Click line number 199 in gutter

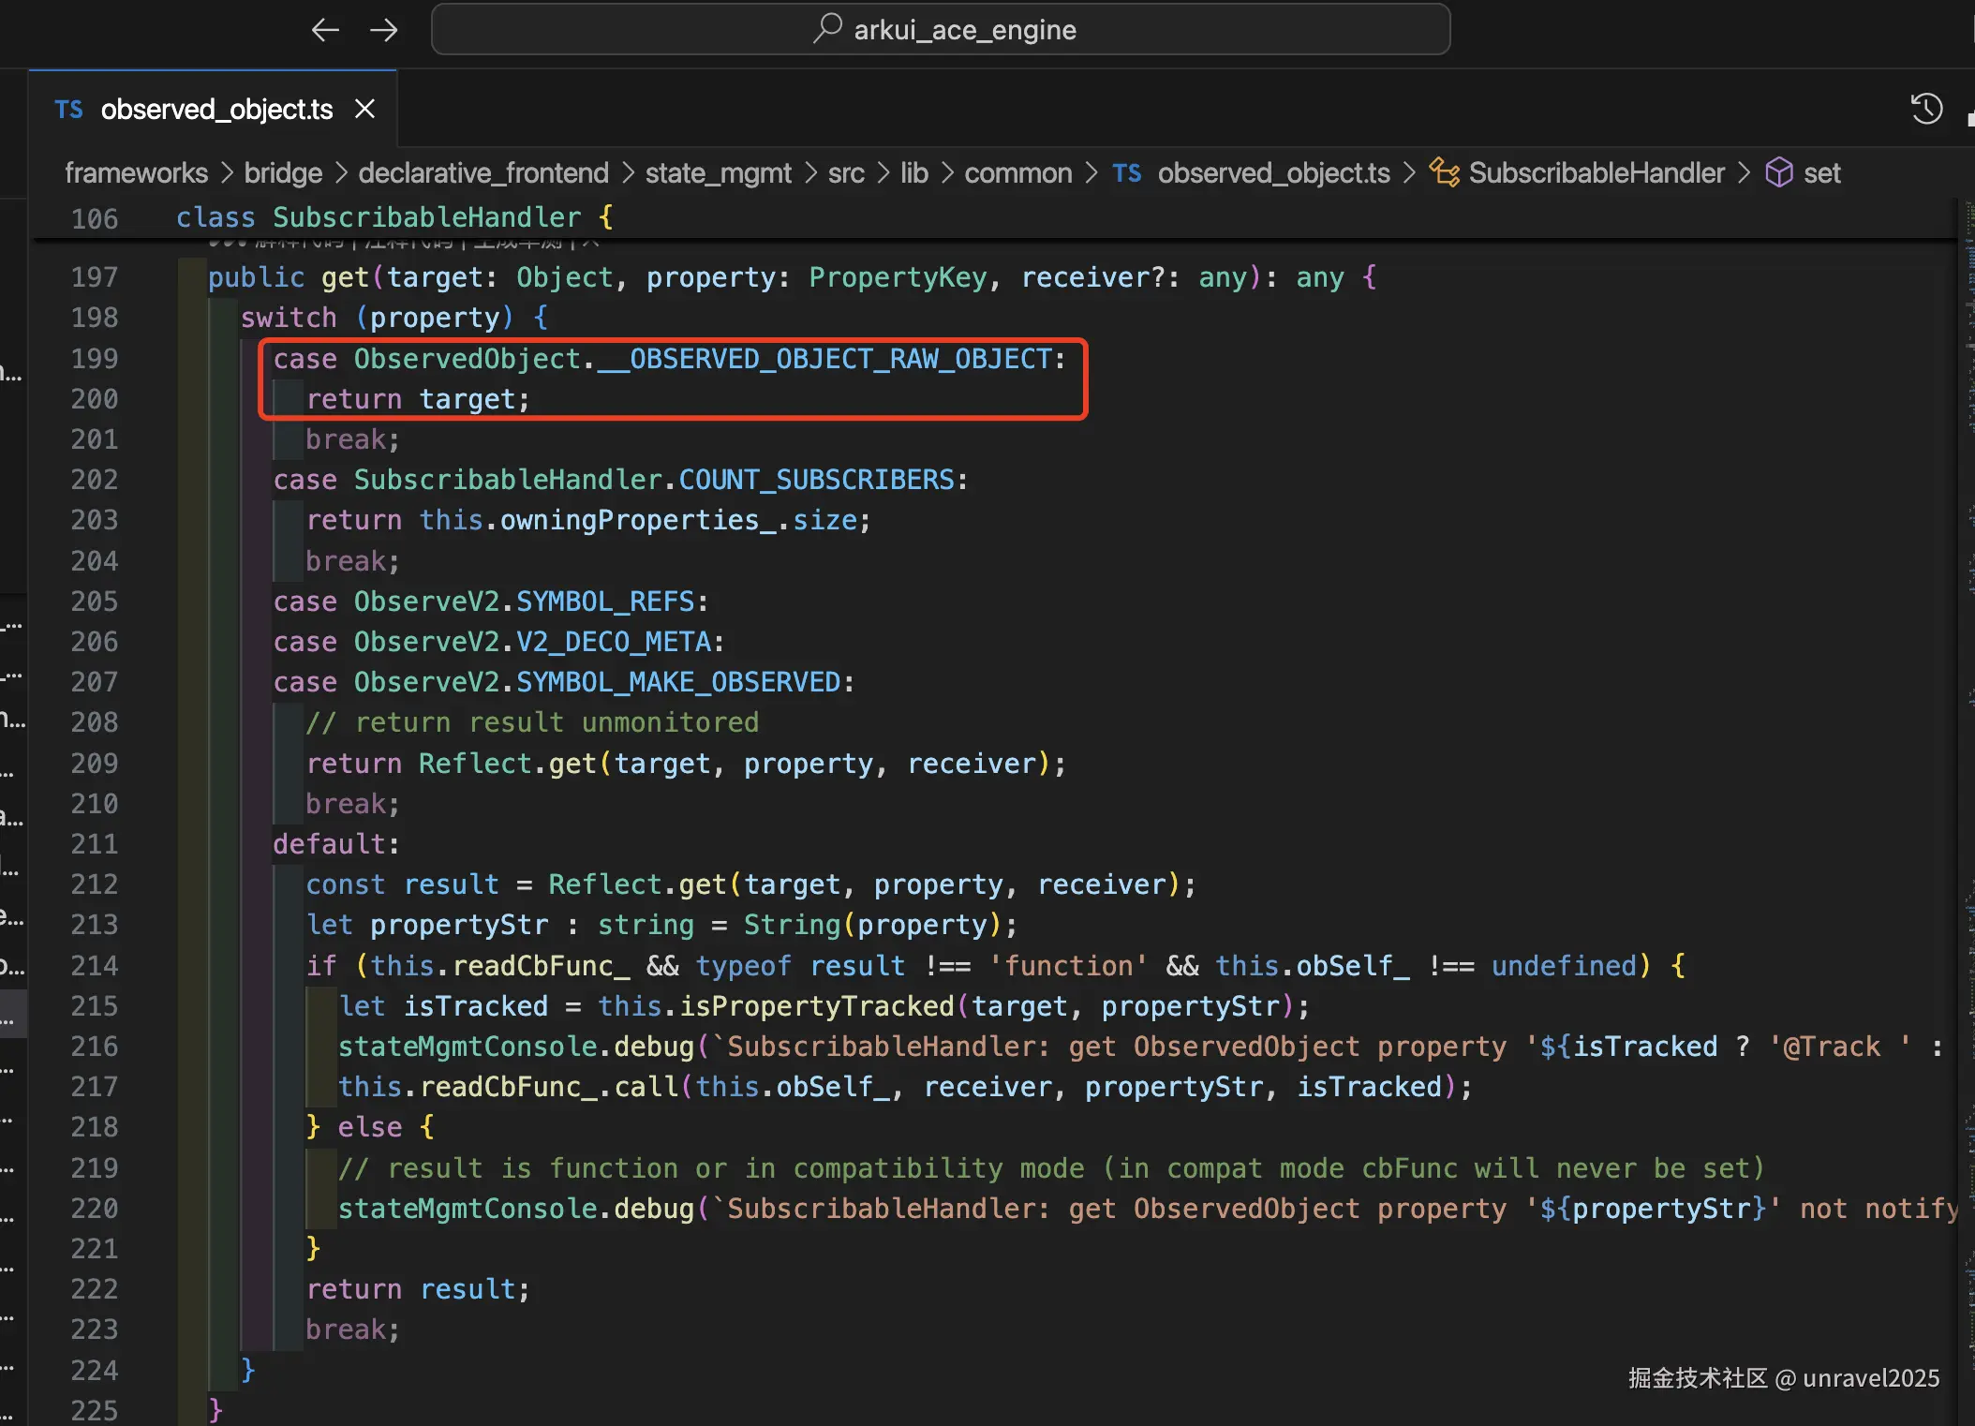click(95, 359)
